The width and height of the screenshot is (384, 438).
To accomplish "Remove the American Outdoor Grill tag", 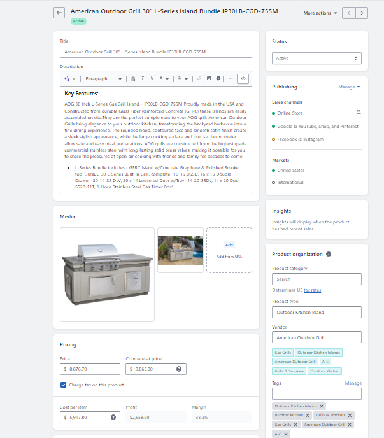I will pyautogui.click(x=350, y=425).
